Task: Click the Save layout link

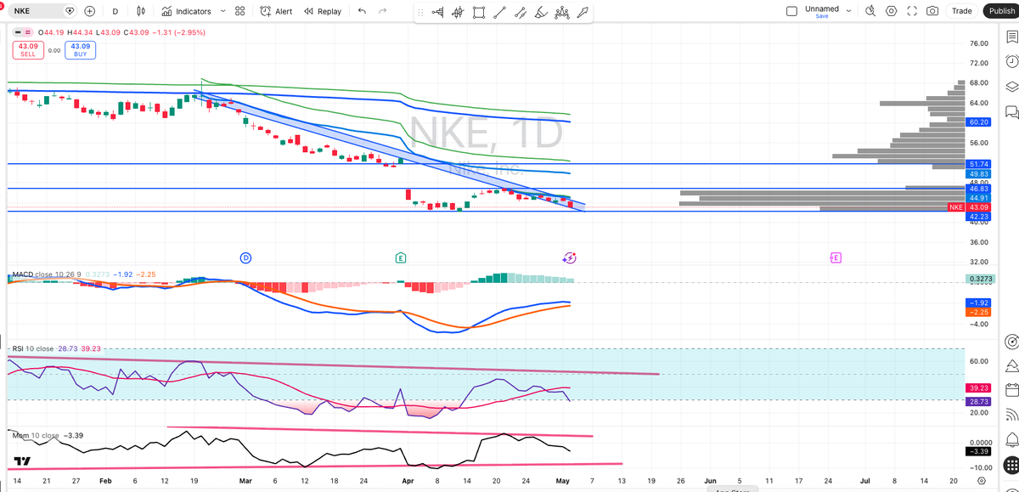Action: (821, 16)
